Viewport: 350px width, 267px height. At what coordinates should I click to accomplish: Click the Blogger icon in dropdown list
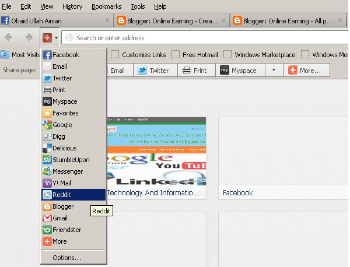click(47, 206)
